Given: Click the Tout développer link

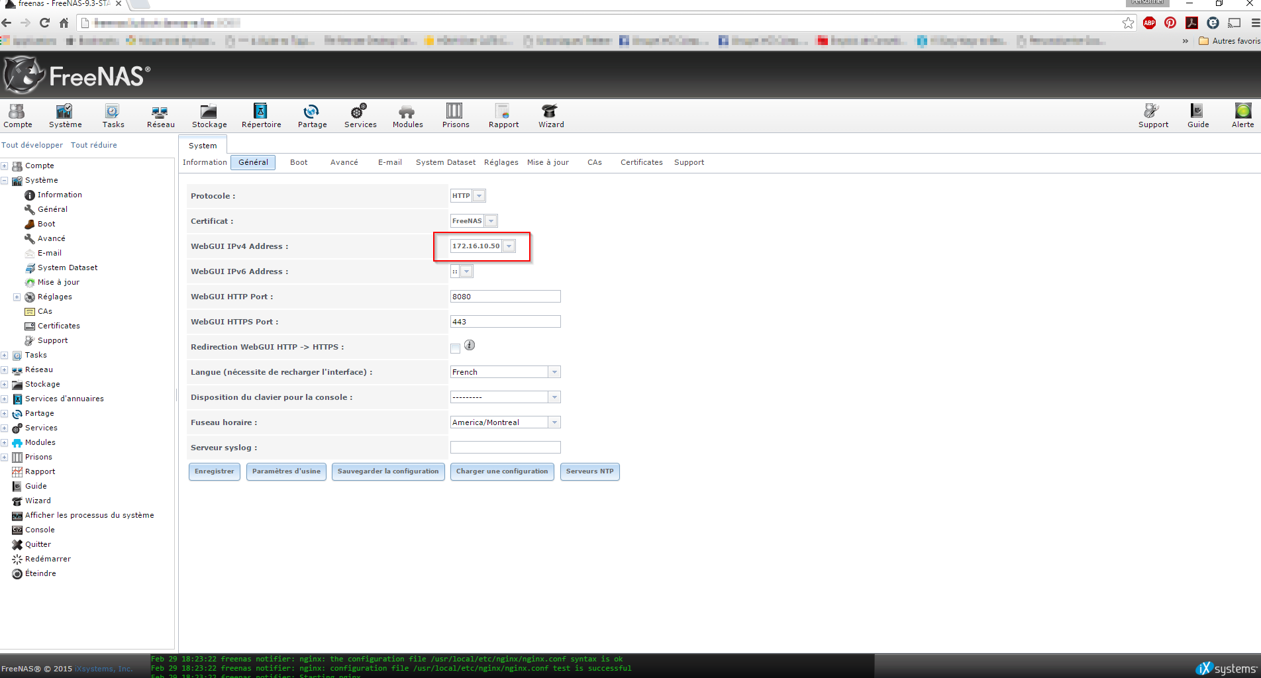Looking at the screenshot, I should (32, 145).
